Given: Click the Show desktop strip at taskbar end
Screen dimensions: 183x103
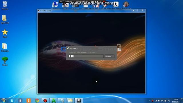Looking at the screenshot, I should pos(182,101).
